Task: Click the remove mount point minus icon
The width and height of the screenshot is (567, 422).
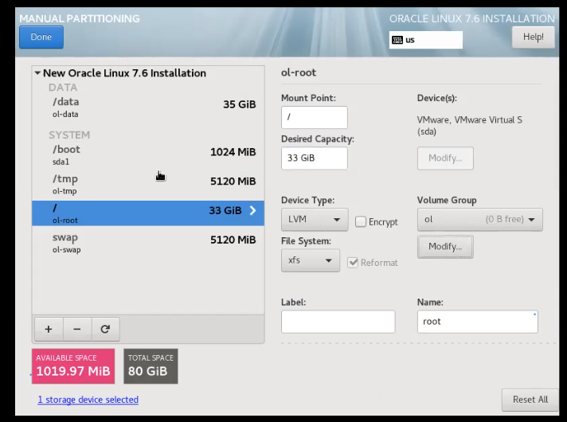Action: [77, 329]
